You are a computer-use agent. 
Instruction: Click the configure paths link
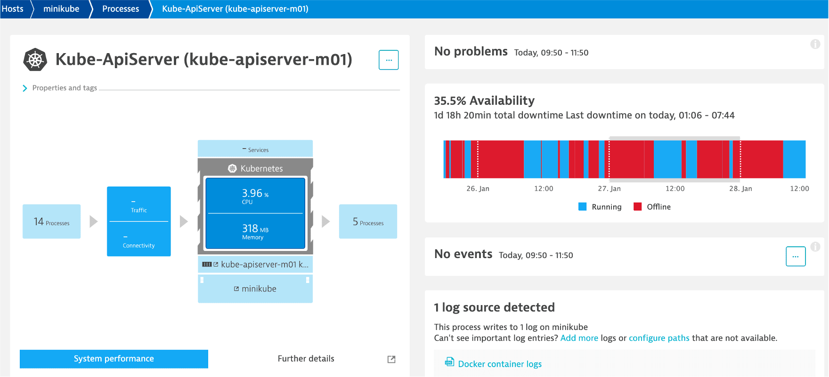659,338
